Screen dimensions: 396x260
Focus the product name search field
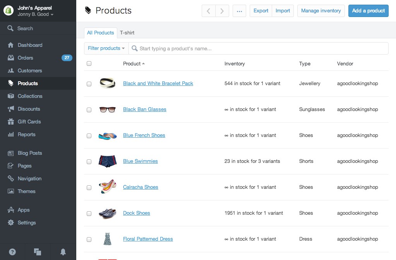(x=259, y=48)
